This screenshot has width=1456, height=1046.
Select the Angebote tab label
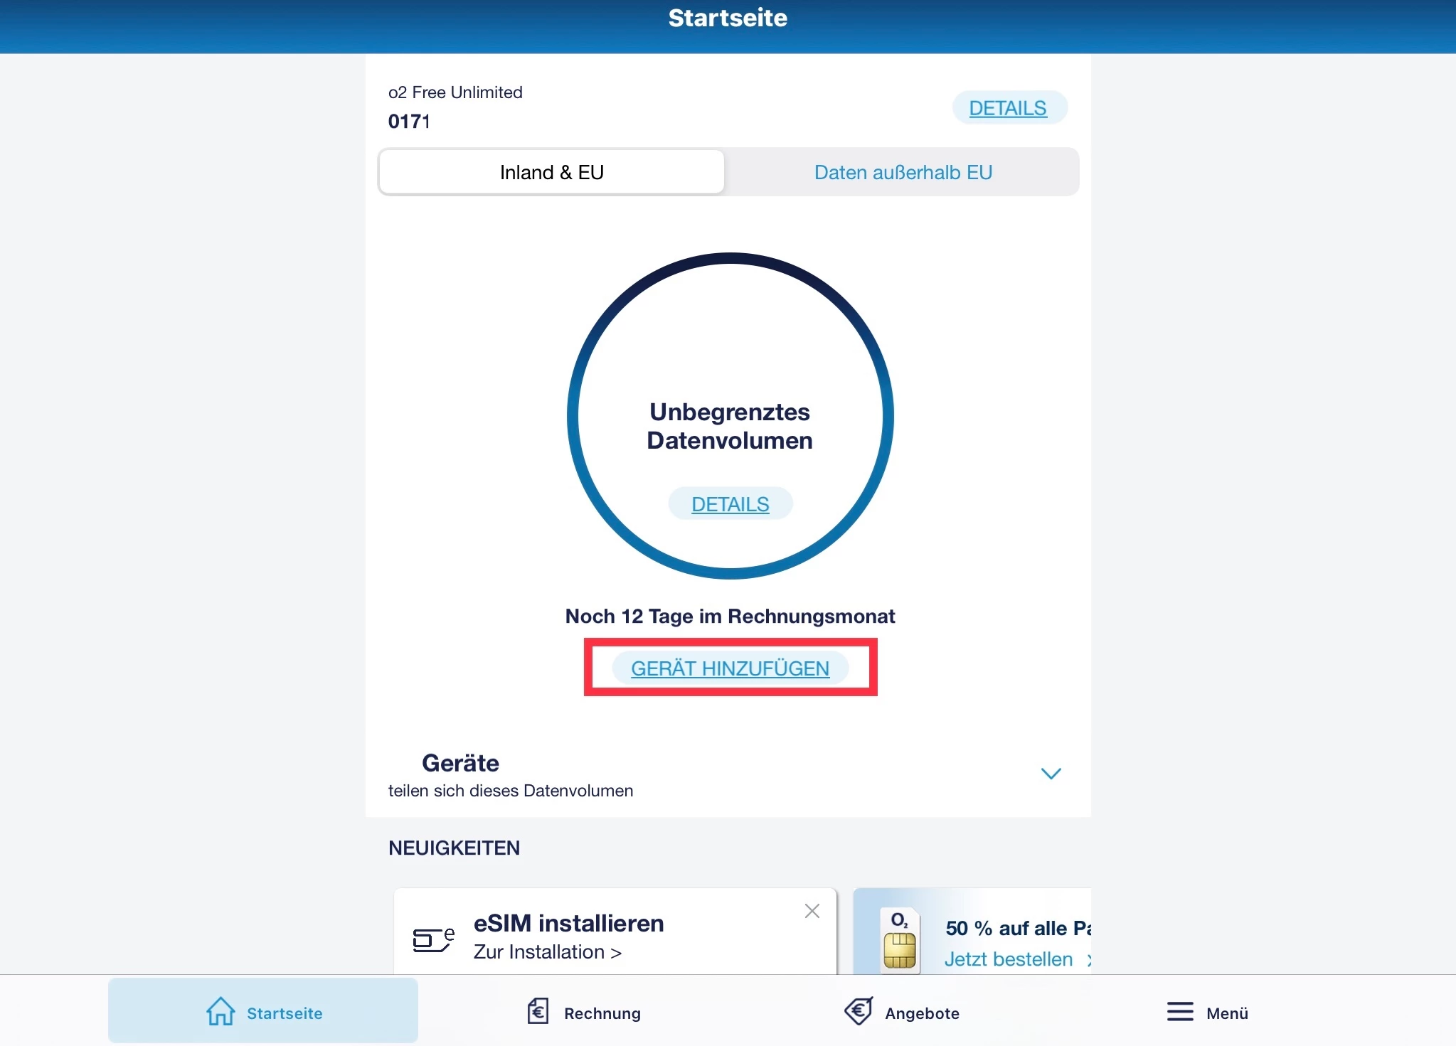click(922, 1013)
